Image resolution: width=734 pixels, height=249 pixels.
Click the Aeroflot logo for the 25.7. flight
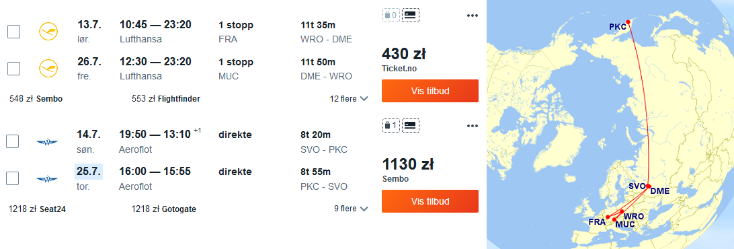47,178
